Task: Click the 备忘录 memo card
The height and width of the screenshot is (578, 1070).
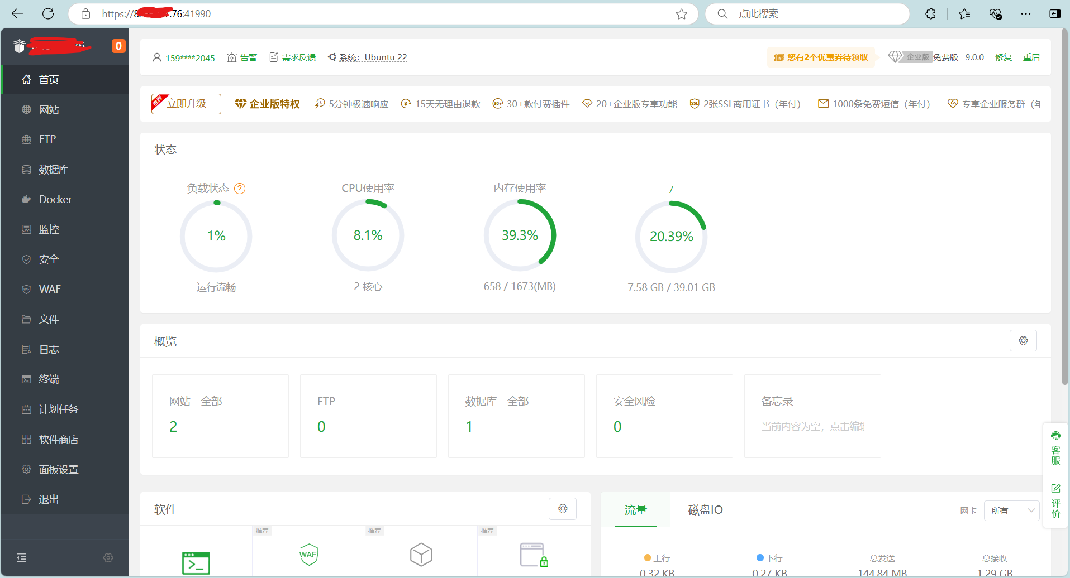Action: [812, 416]
